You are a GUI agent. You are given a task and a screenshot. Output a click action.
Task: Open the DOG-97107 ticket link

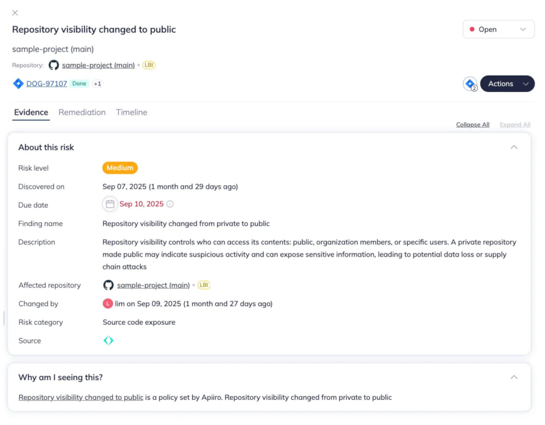pos(47,84)
